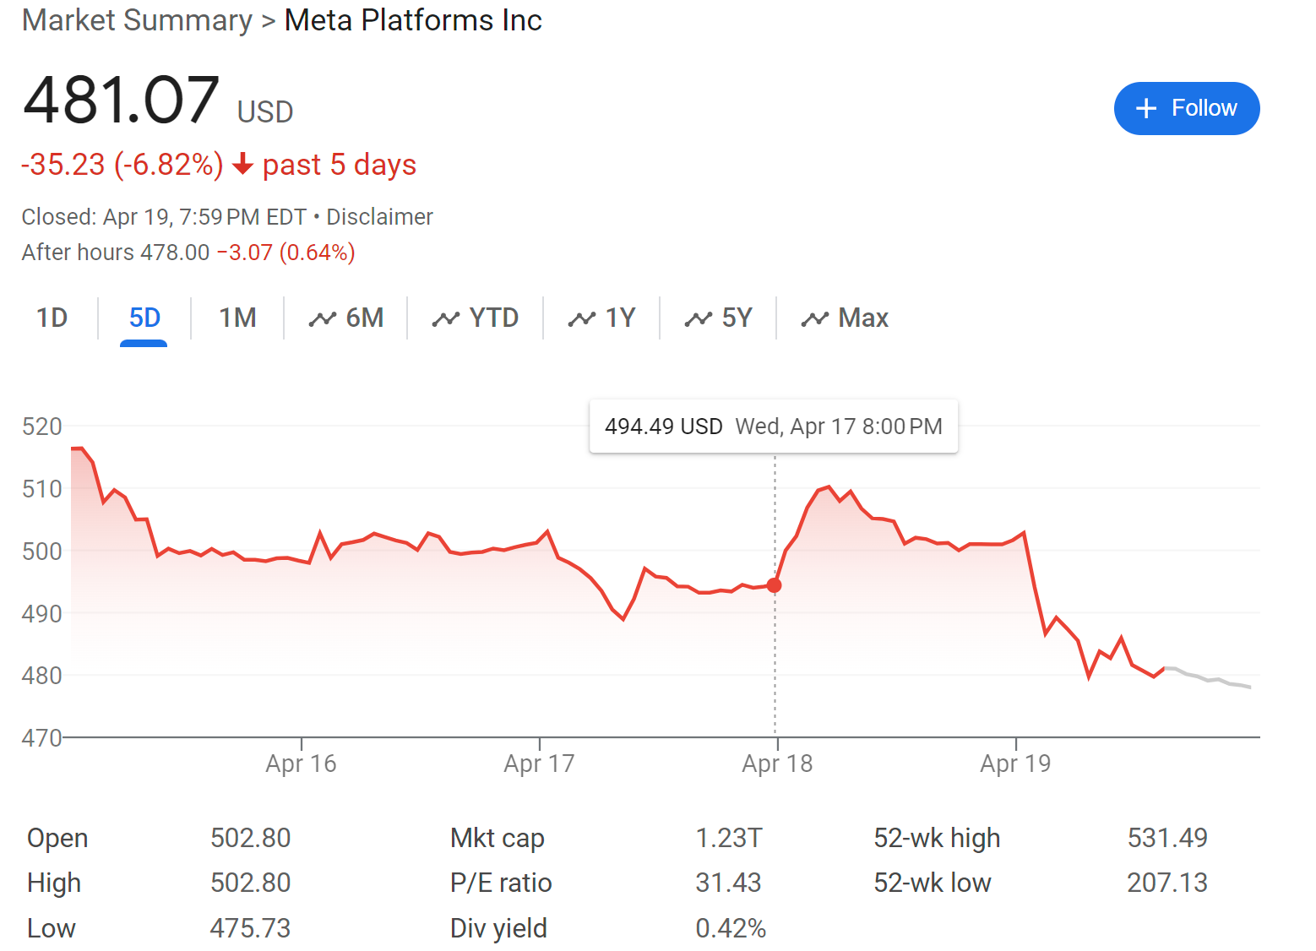Viewport: 1316px width, 951px height.
Task: Switch to the 1D chart tab
Action: (52, 318)
